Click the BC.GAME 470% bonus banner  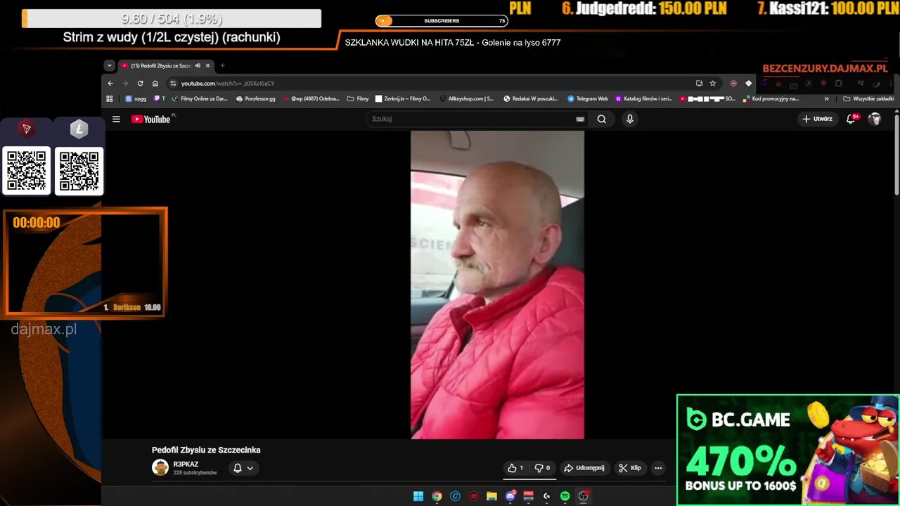coord(787,450)
